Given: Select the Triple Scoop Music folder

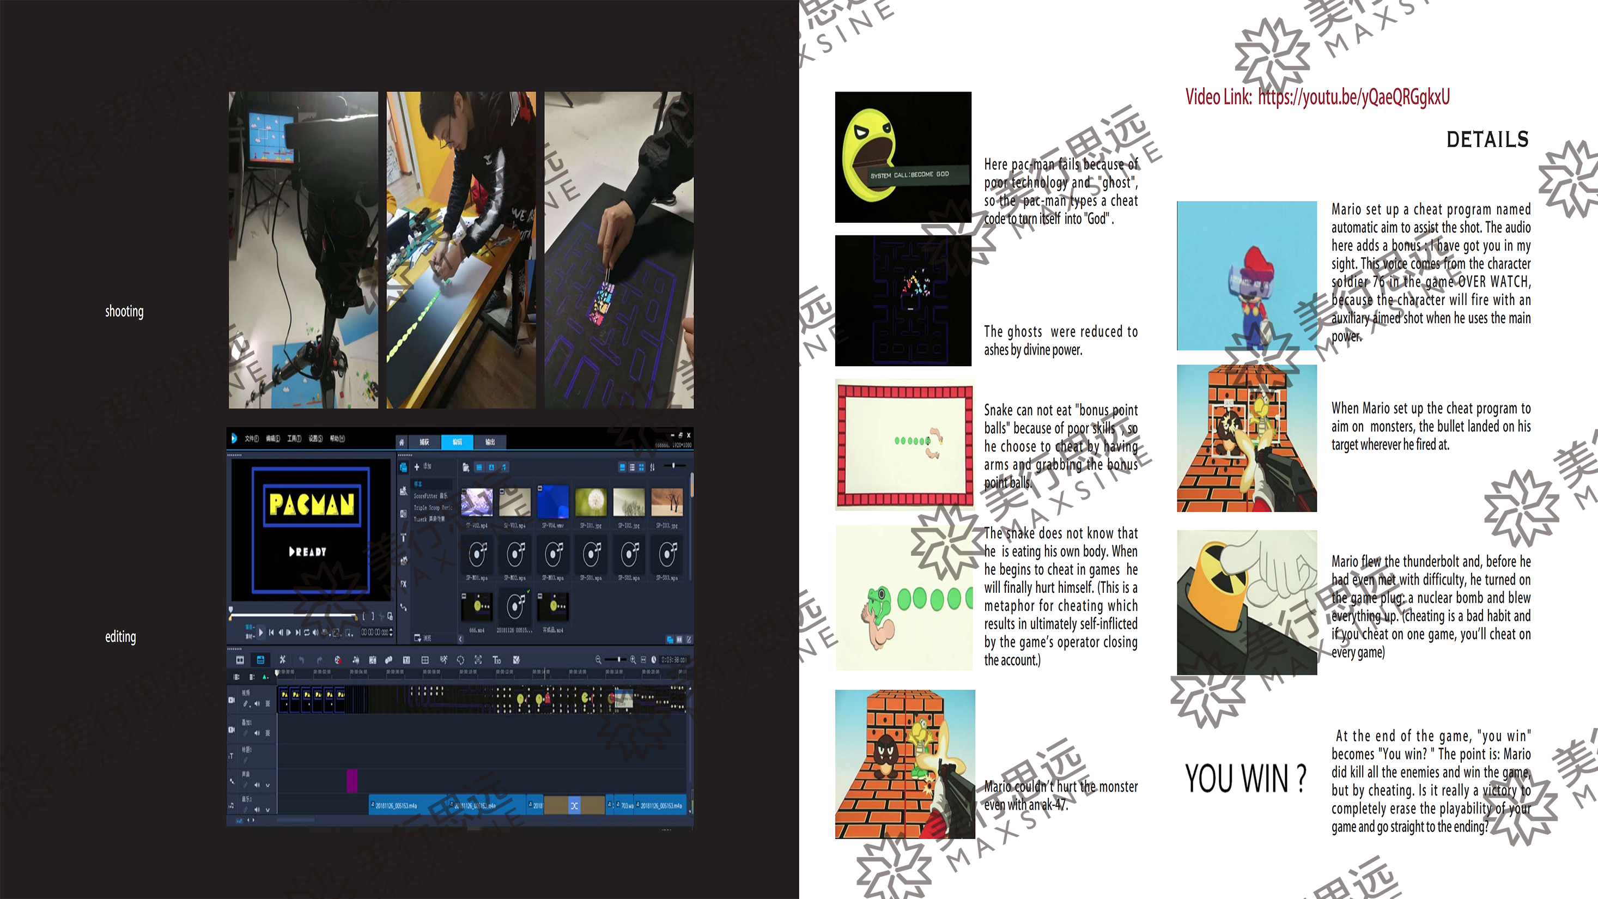Looking at the screenshot, I should click(434, 508).
